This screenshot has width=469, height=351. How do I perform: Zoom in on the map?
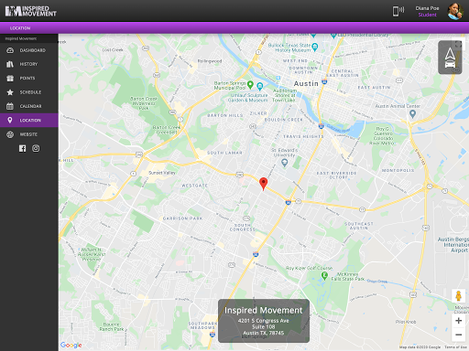pos(458,321)
